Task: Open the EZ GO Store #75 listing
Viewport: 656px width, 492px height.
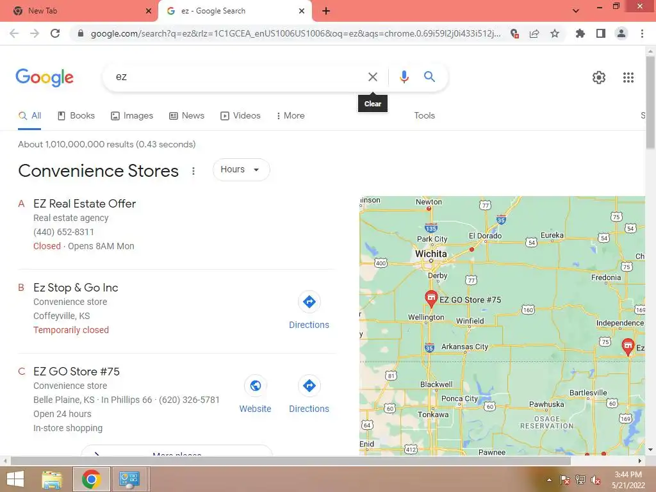Action: click(77, 372)
